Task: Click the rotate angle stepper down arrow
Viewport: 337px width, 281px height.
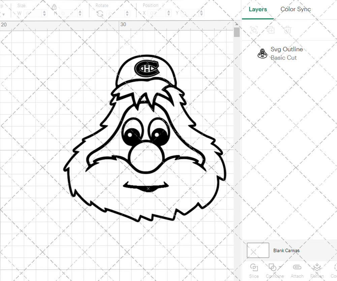Action: pyautogui.click(x=127, y=14)
